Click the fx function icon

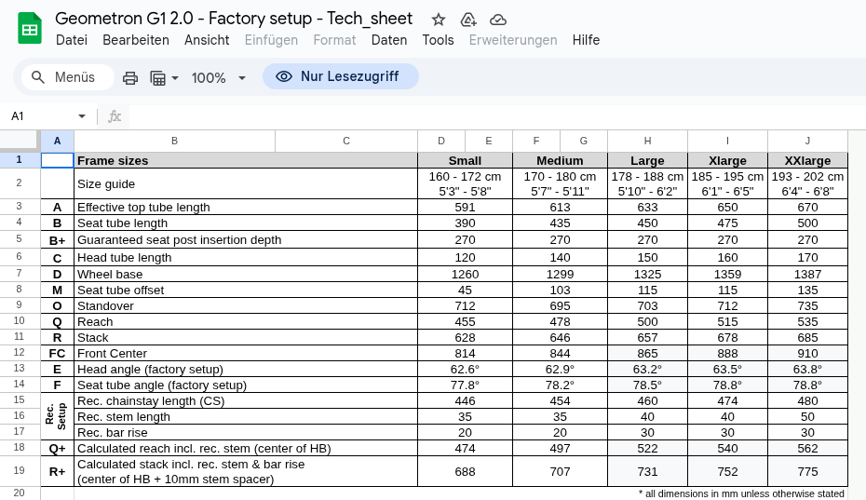point(115,116)
